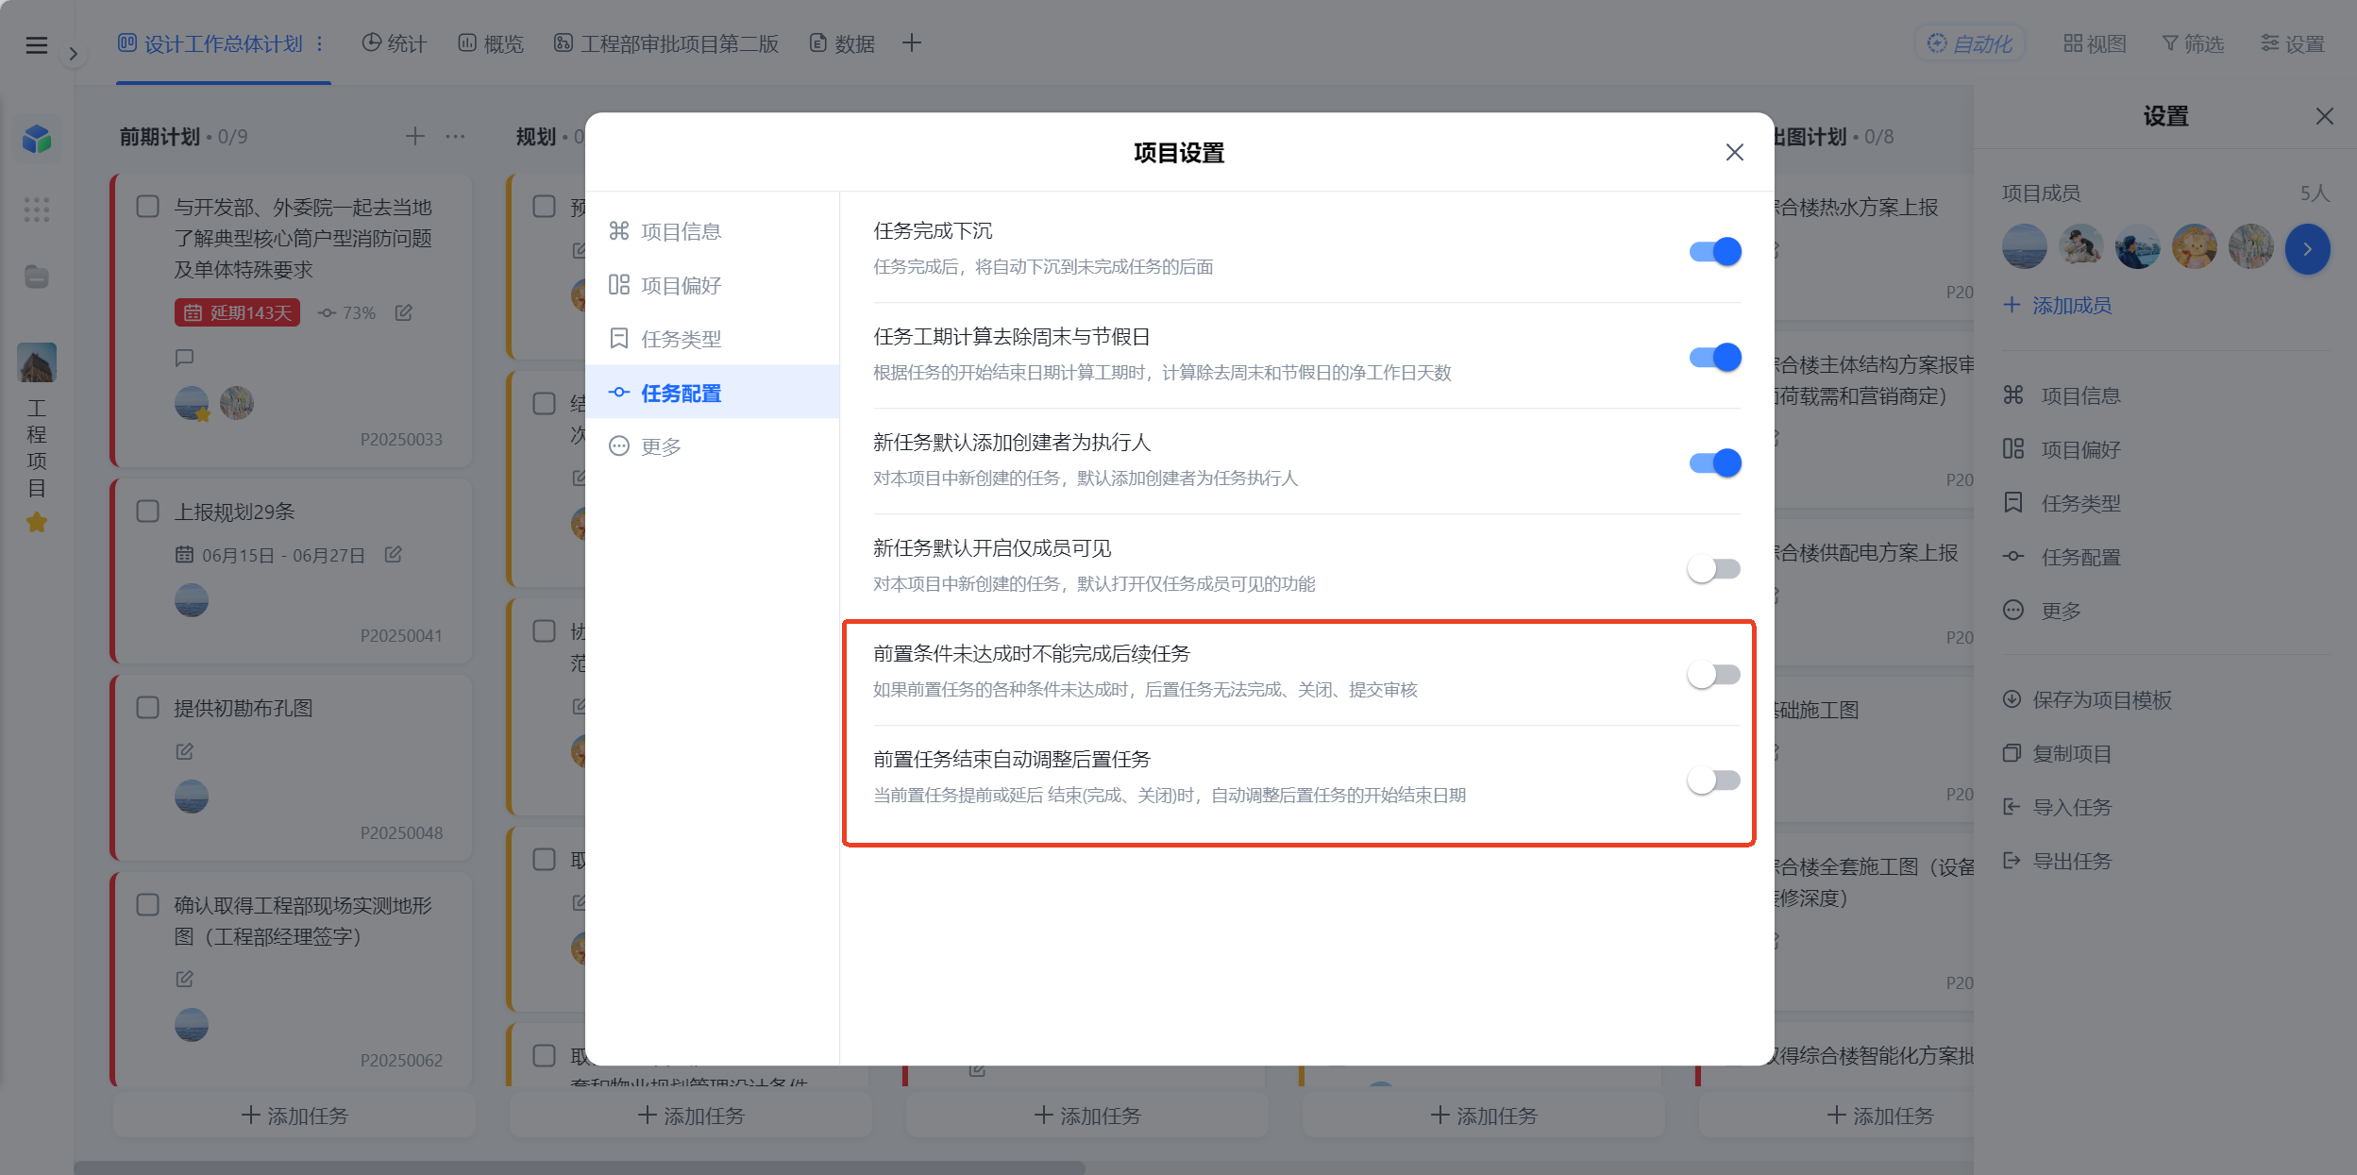
Task: Open the folder icon in left sidebar
Action: pyautogui.click(x=37, y=277)
